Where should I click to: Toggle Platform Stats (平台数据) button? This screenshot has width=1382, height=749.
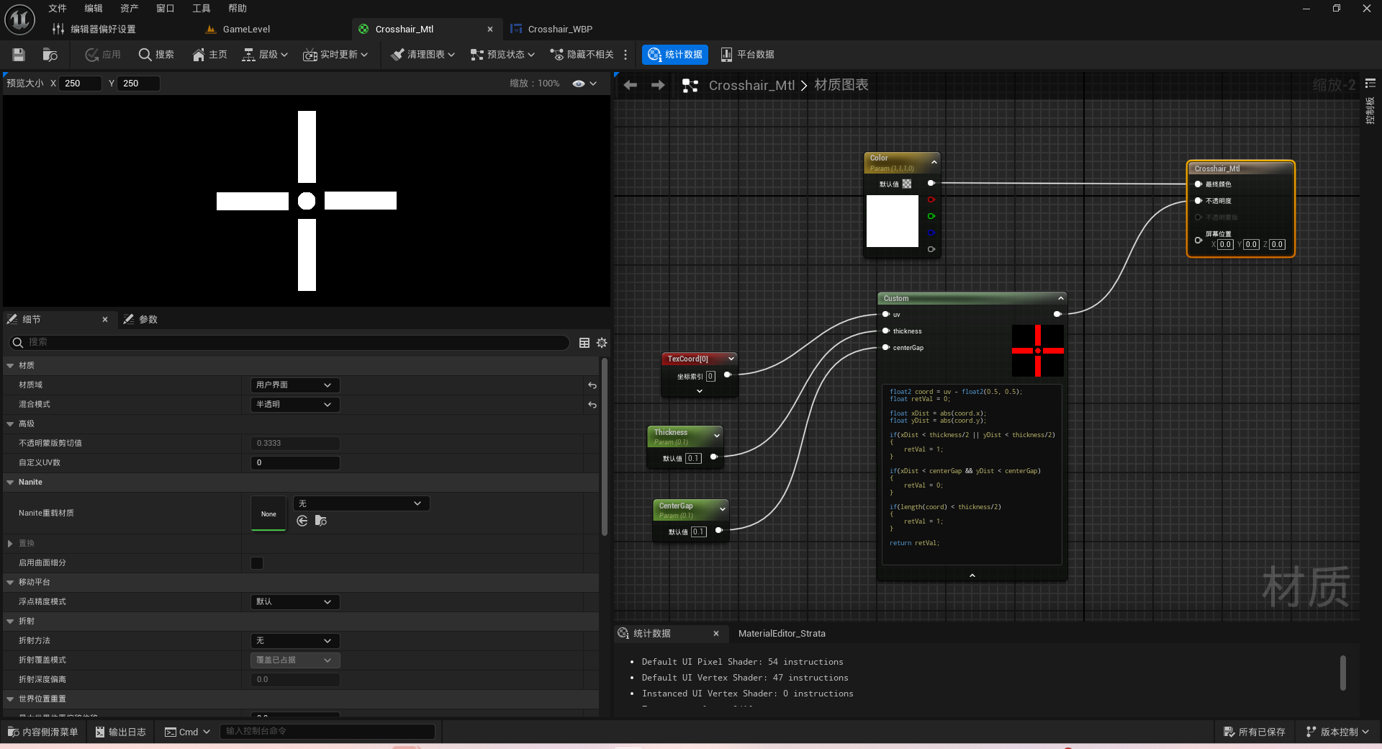747,55
